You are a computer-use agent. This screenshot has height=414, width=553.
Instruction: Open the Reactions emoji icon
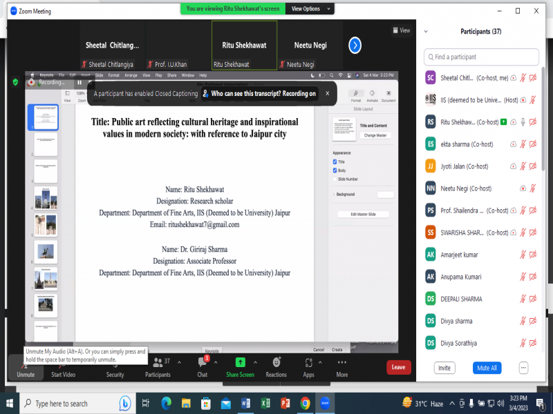(276, 363)
